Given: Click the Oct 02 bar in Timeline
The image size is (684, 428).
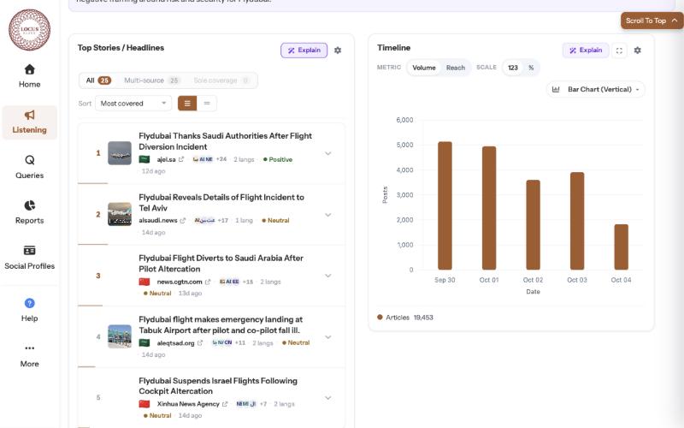Looking at the screenshot, I should (x=533, y=224).
